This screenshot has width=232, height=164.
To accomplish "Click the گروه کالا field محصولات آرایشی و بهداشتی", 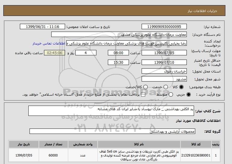I will (112, 131).
